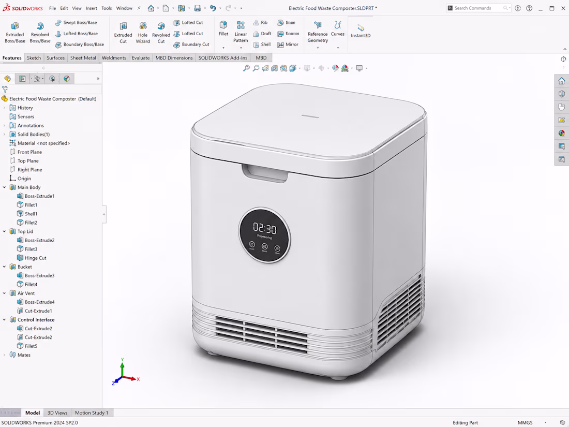Open the Tools menu
Screen dimensions: 569x427
(107, 8)
